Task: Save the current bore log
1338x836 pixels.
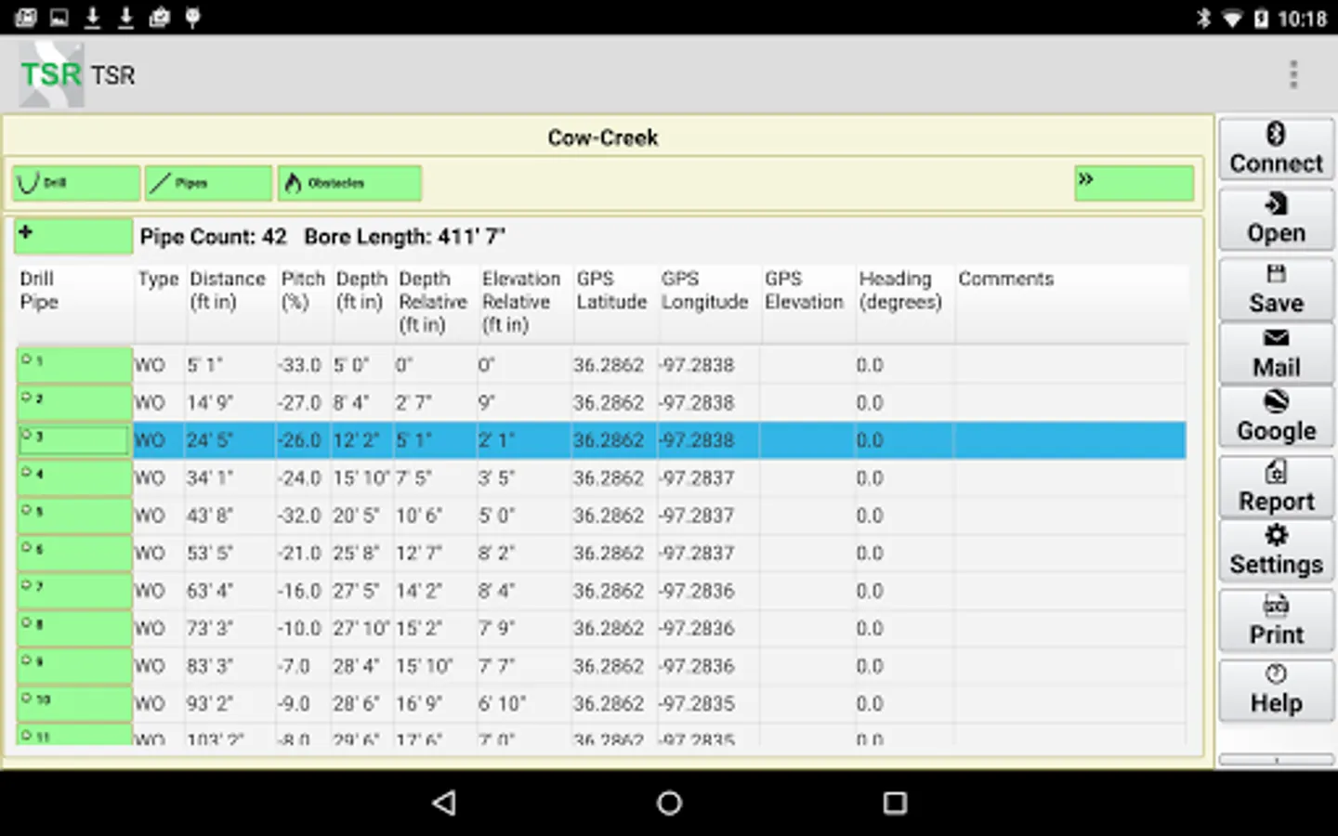Action: pyautogui.click(x=1277, y=289)
